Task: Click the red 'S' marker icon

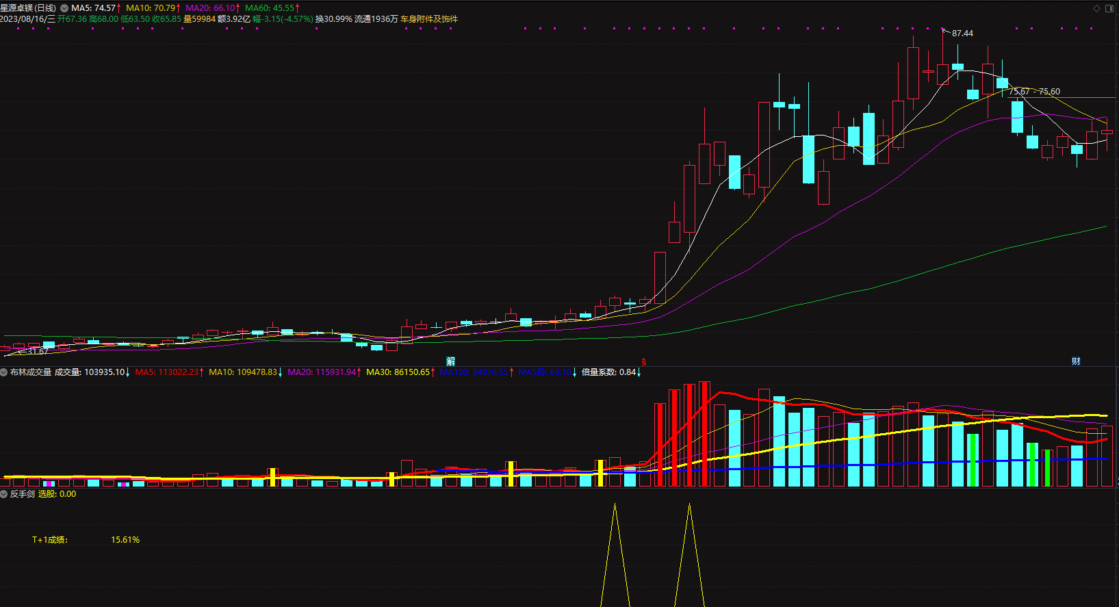Action: tap(643, 362)
